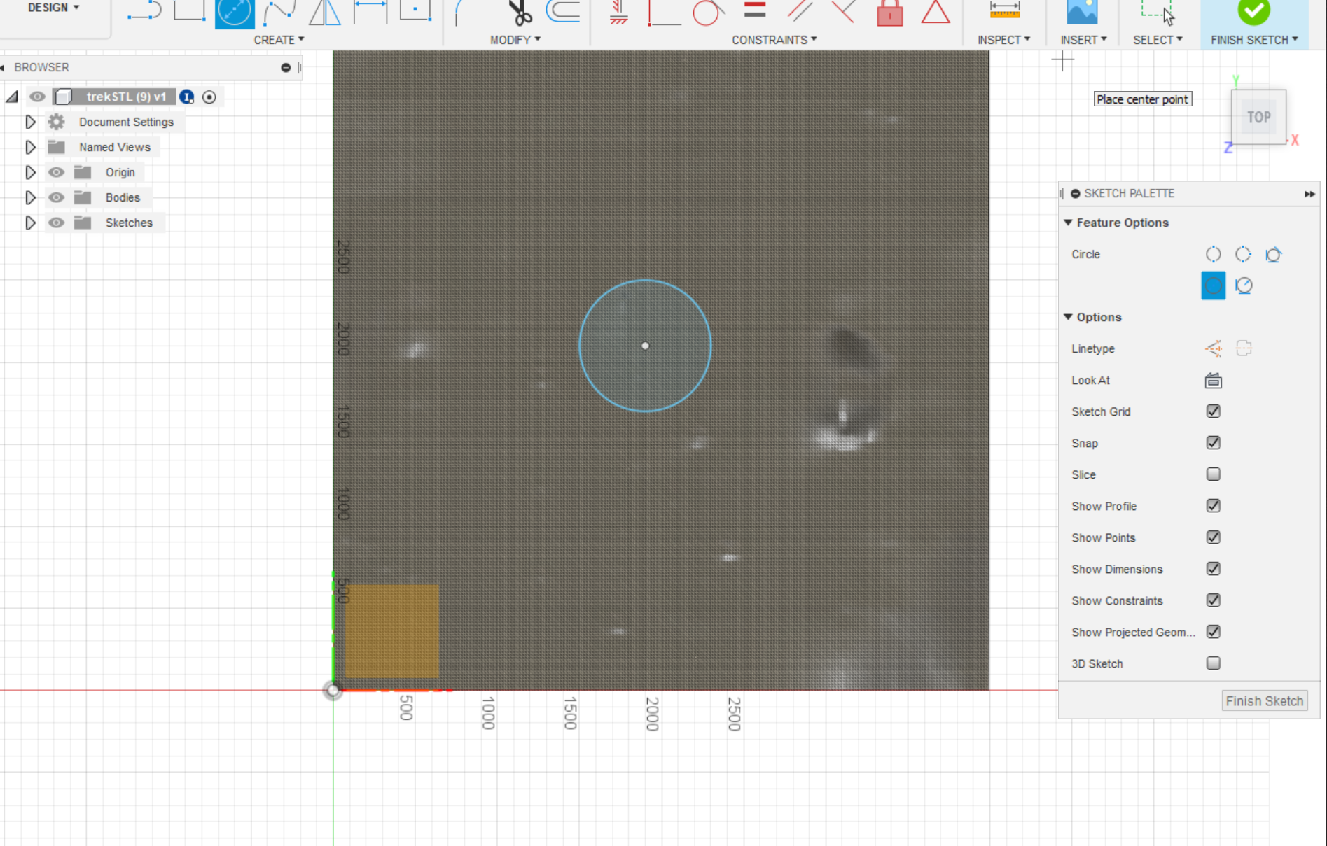Toggle the Show Constraints checkbox
Viewport: 1327px width, 846px height.
coord(1214,600)
